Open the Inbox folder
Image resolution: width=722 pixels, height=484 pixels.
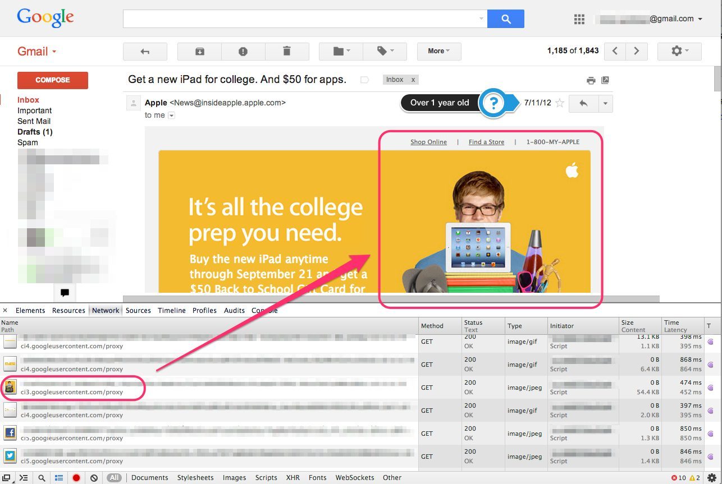[28, 100]
